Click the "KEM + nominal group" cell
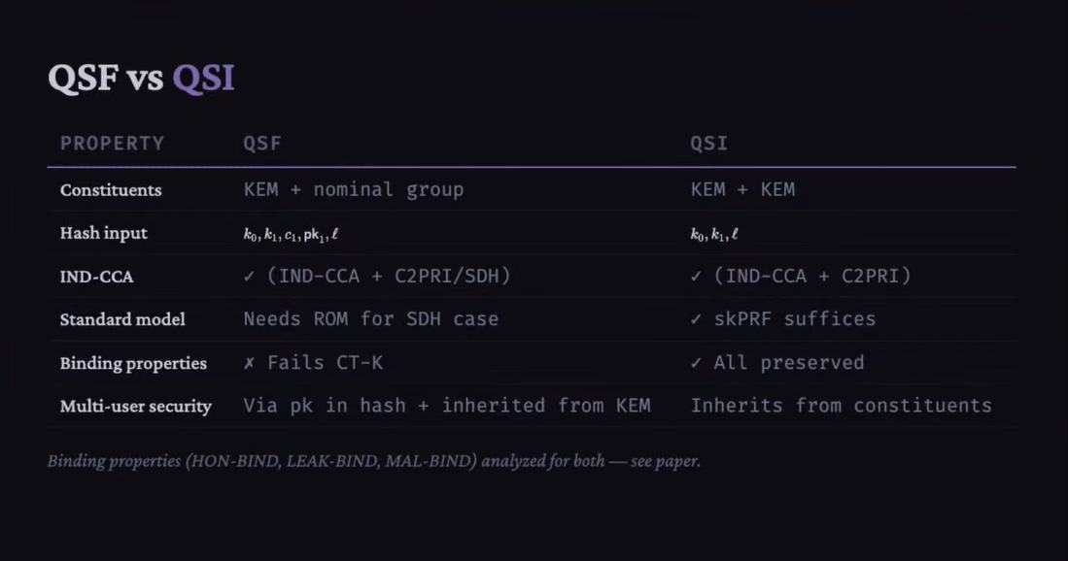This screenshot has width=1068, height=561. 353,190
